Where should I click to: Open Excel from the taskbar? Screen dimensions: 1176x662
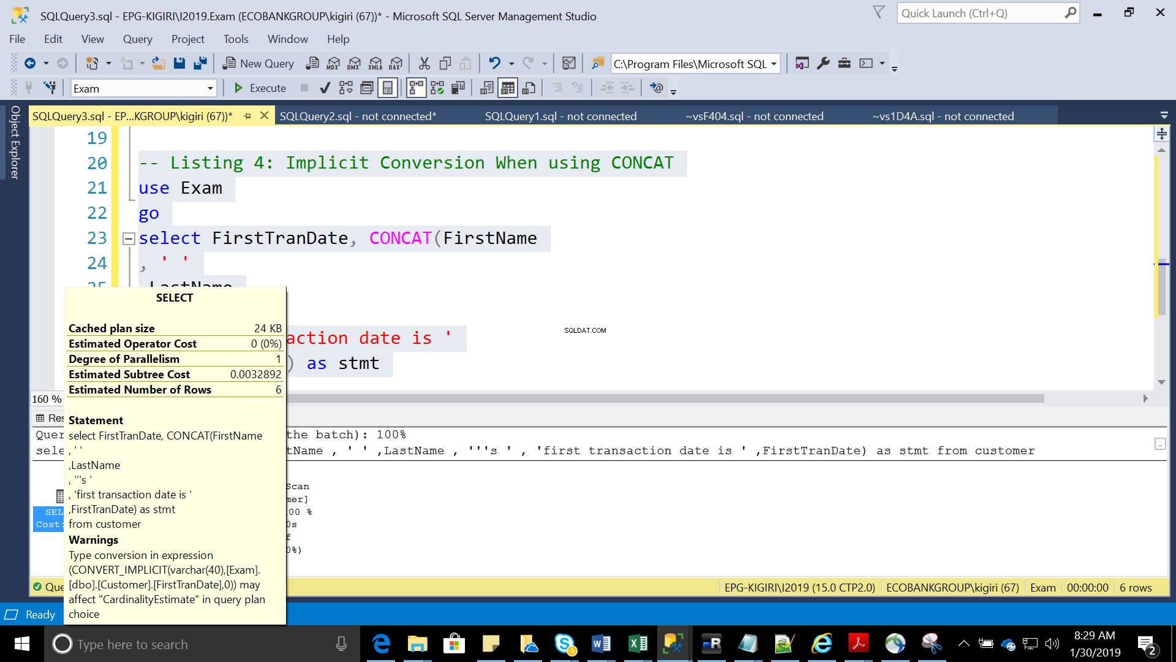pos(638,644)
